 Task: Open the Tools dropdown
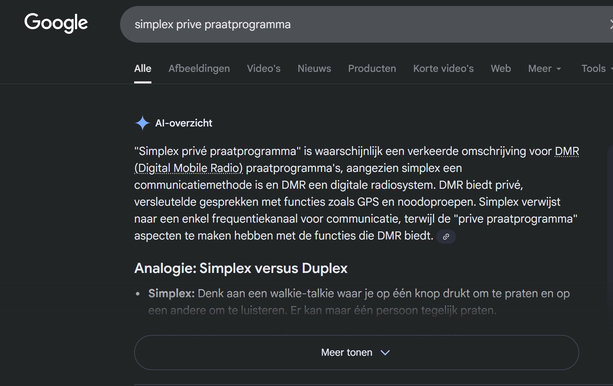(x=597, y=68)
